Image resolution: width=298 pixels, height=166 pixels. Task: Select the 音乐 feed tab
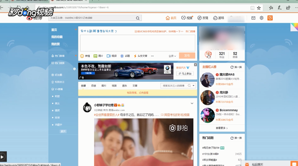coord(125,86)
